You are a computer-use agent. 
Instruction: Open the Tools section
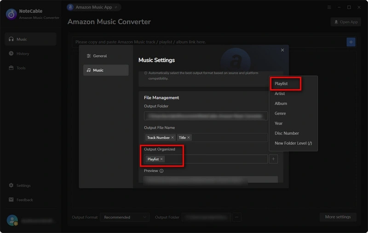coord(30,68)
